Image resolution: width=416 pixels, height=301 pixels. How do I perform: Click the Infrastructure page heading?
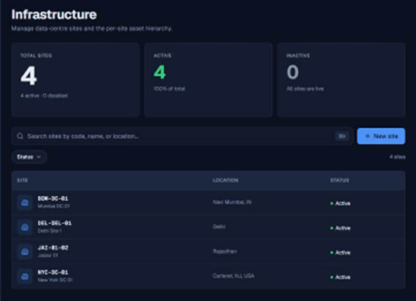(54, 15)
